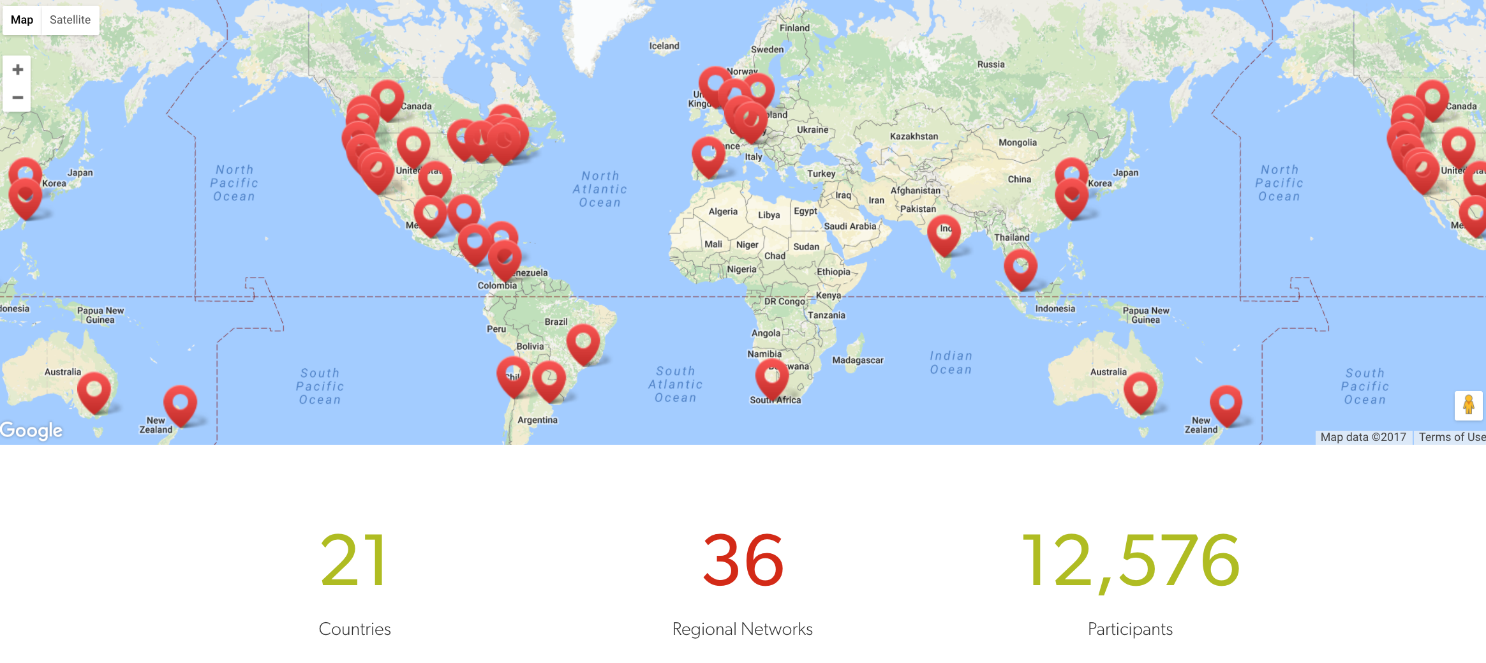The width and height of the screenshot is (1486, 663).
Task: Click the pin on Chile
Action: [x=513, y=377]
